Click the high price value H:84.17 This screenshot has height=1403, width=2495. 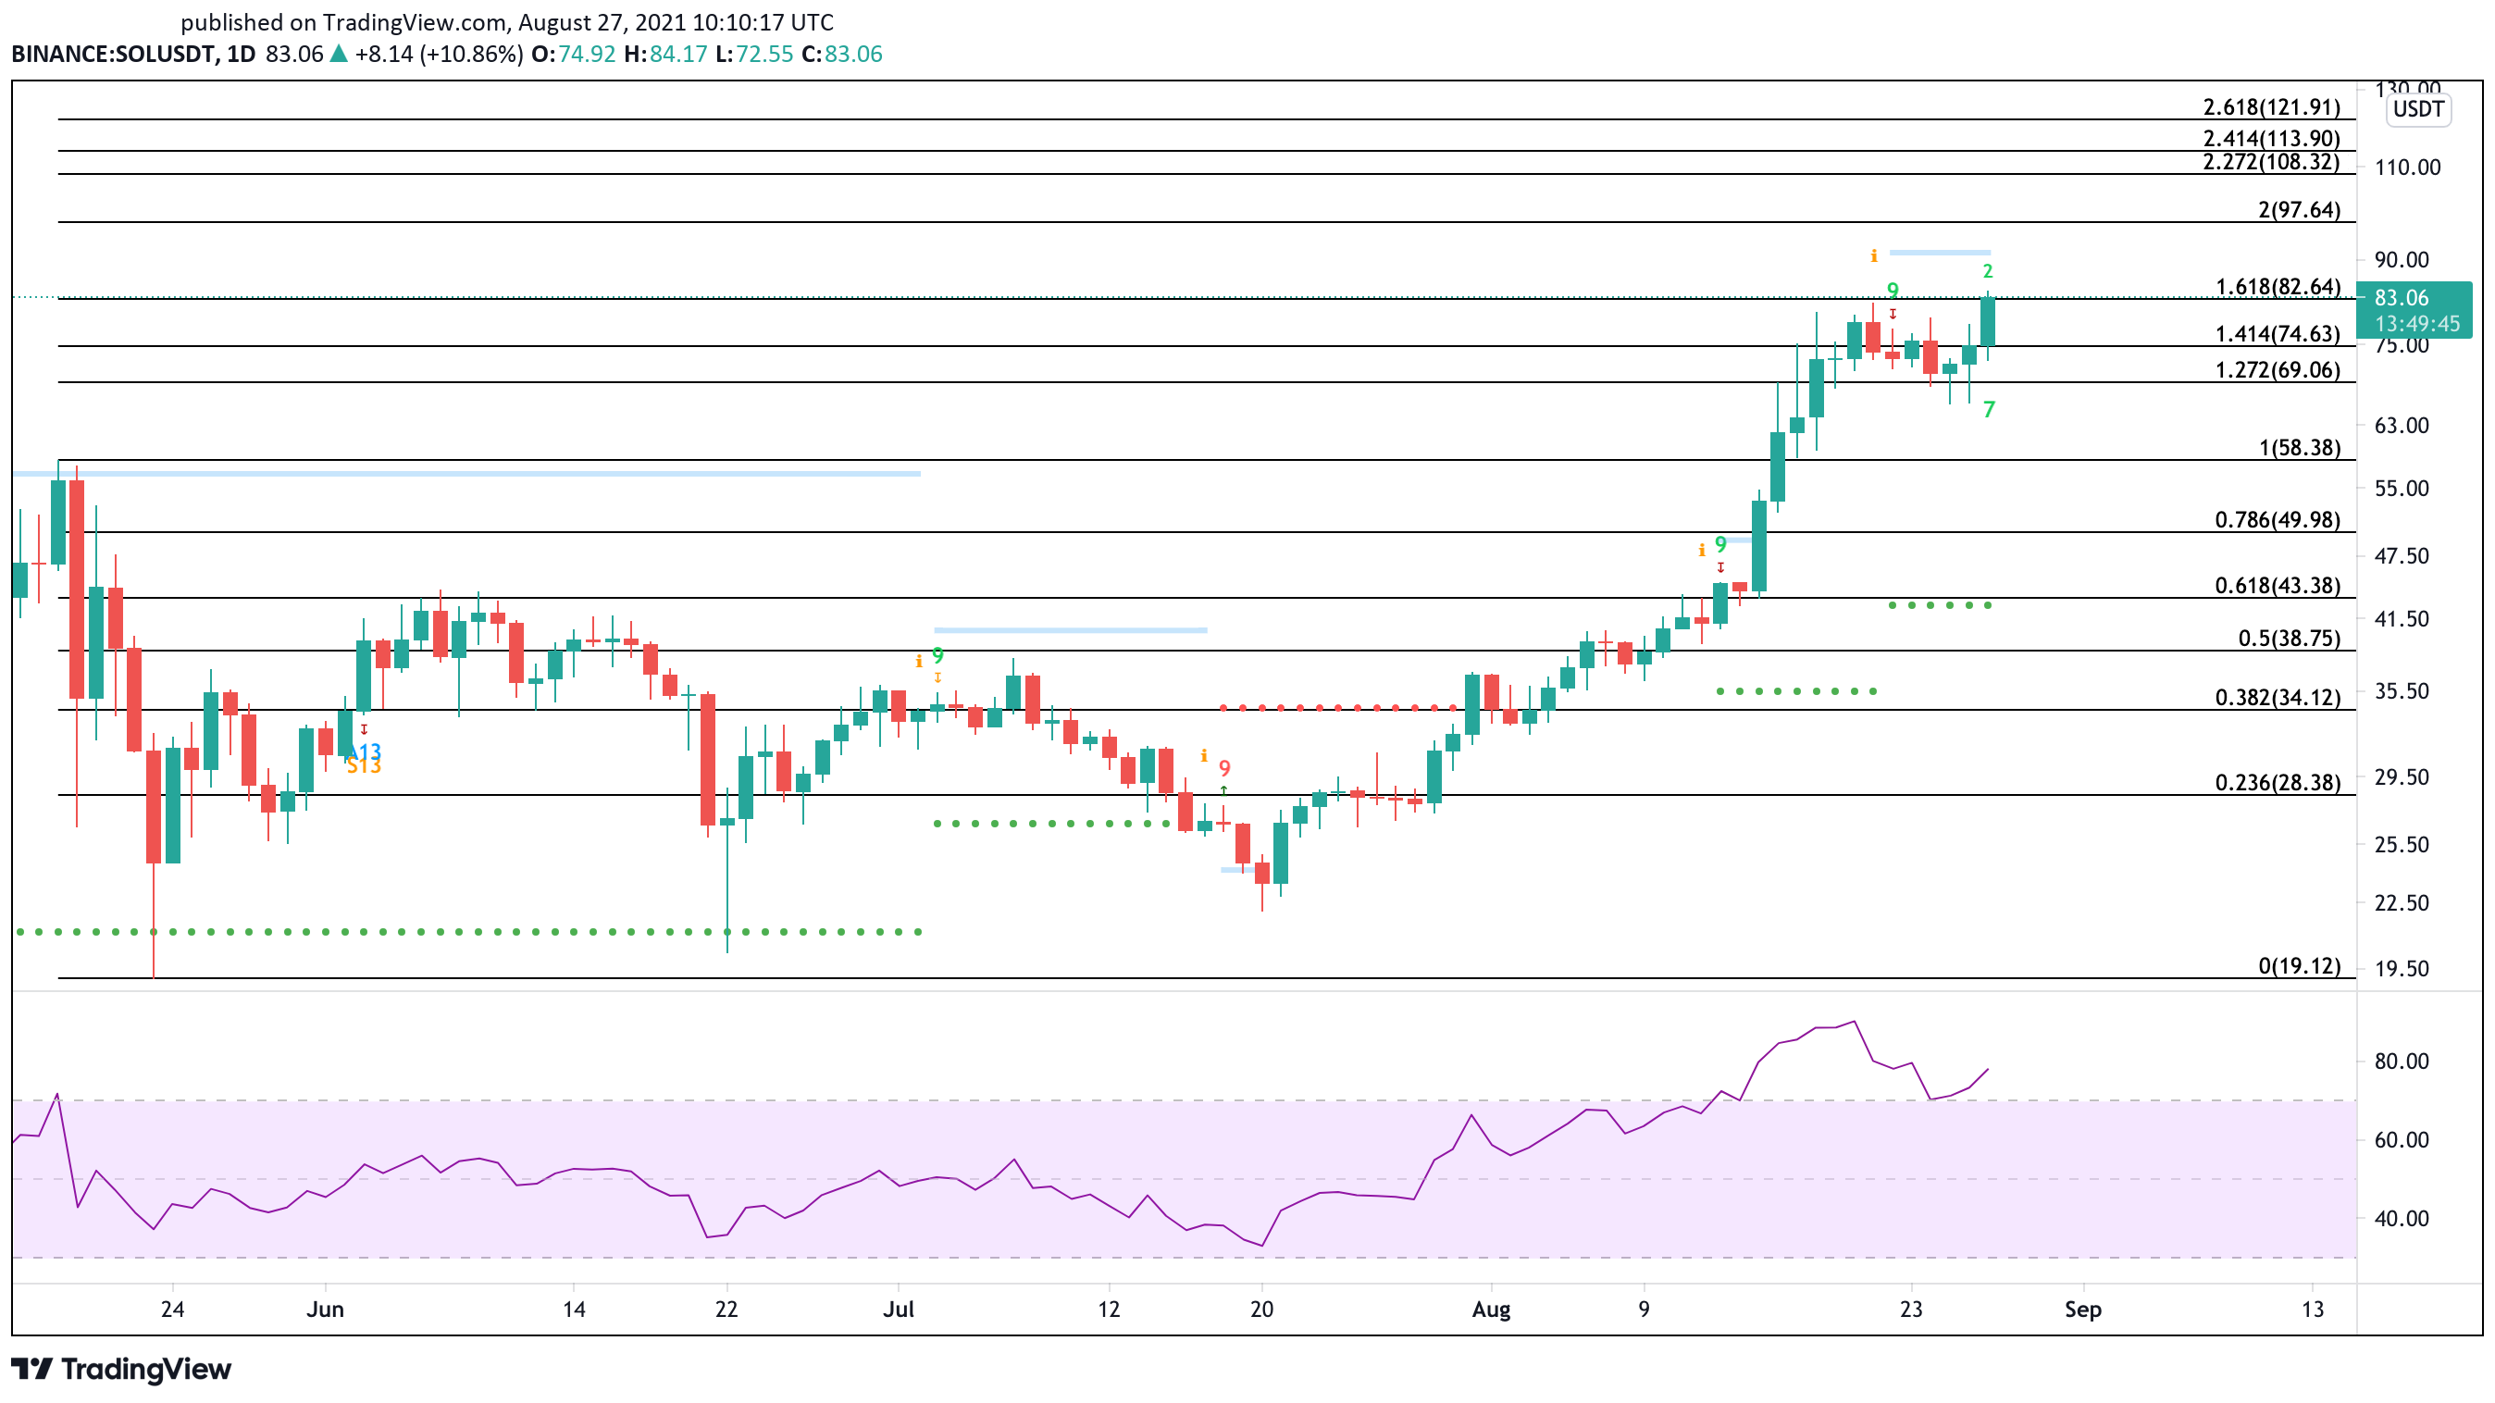point(666,55)
